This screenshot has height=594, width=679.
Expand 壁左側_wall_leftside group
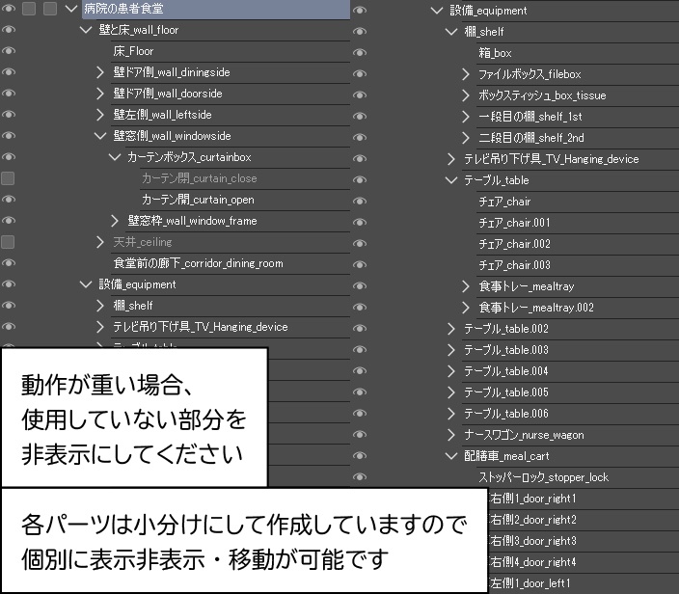coord(100,115)
